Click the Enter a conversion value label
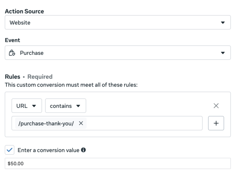 tap(49, 150)
